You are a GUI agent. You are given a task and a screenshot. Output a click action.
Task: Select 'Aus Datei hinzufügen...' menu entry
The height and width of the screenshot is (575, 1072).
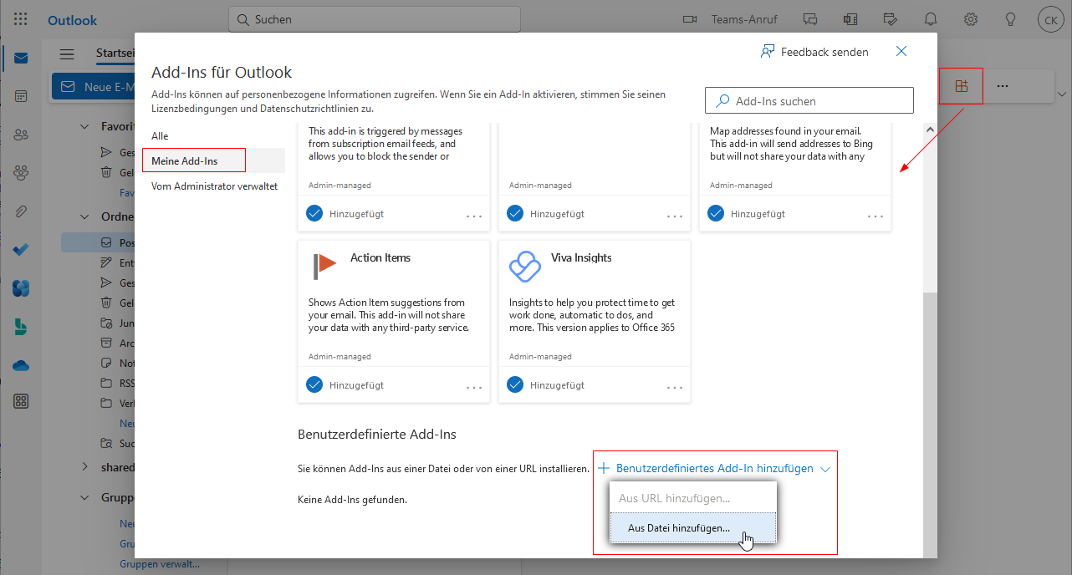click(x=679, y=528)
